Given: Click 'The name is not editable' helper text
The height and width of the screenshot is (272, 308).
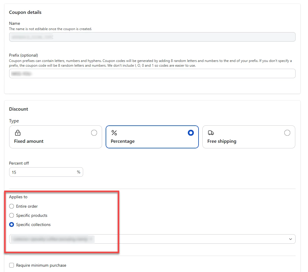Looking at the screenshot, I should point(51,29).
